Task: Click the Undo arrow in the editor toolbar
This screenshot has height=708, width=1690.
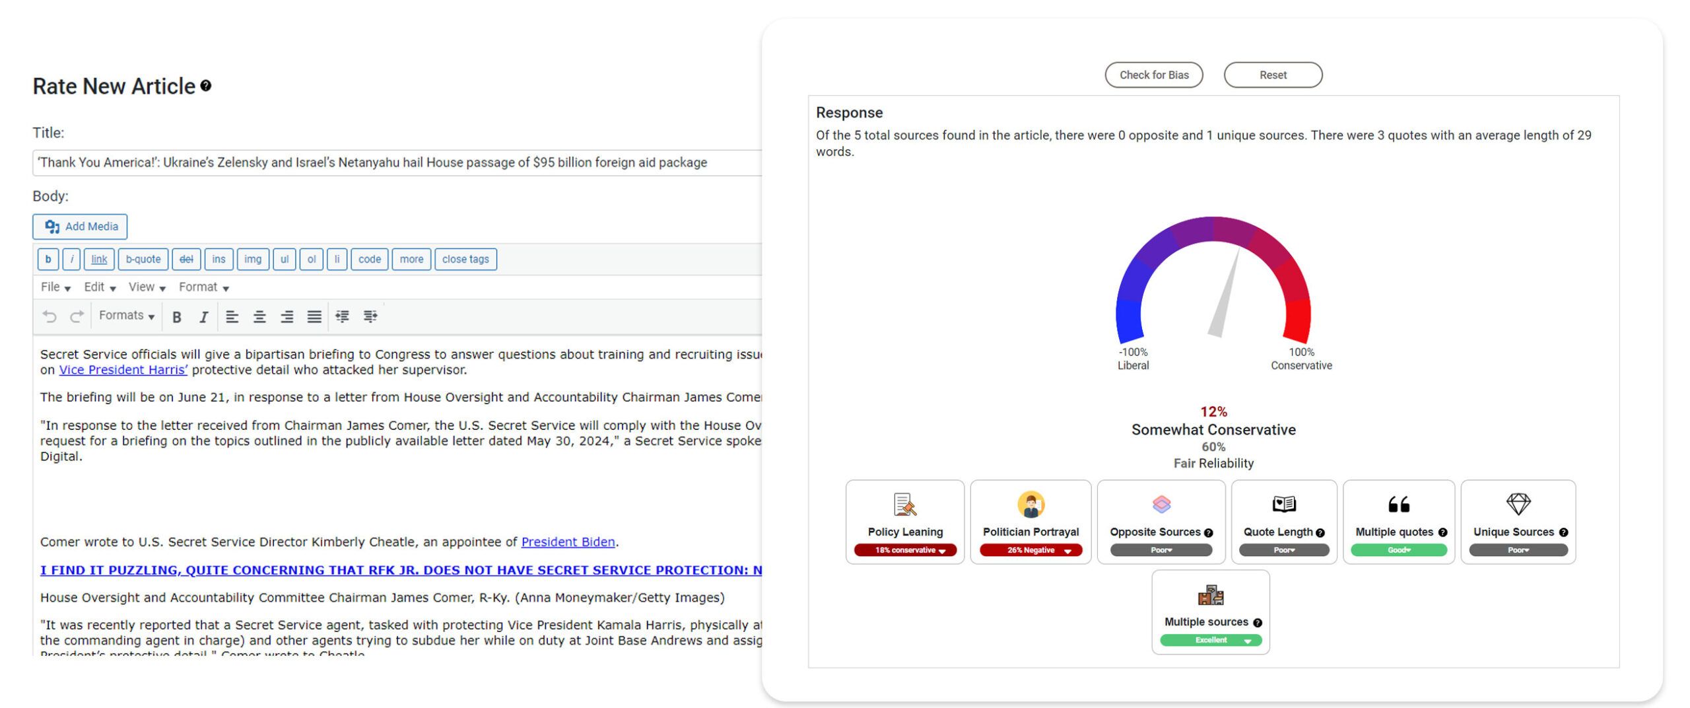Action: (49, 315)
